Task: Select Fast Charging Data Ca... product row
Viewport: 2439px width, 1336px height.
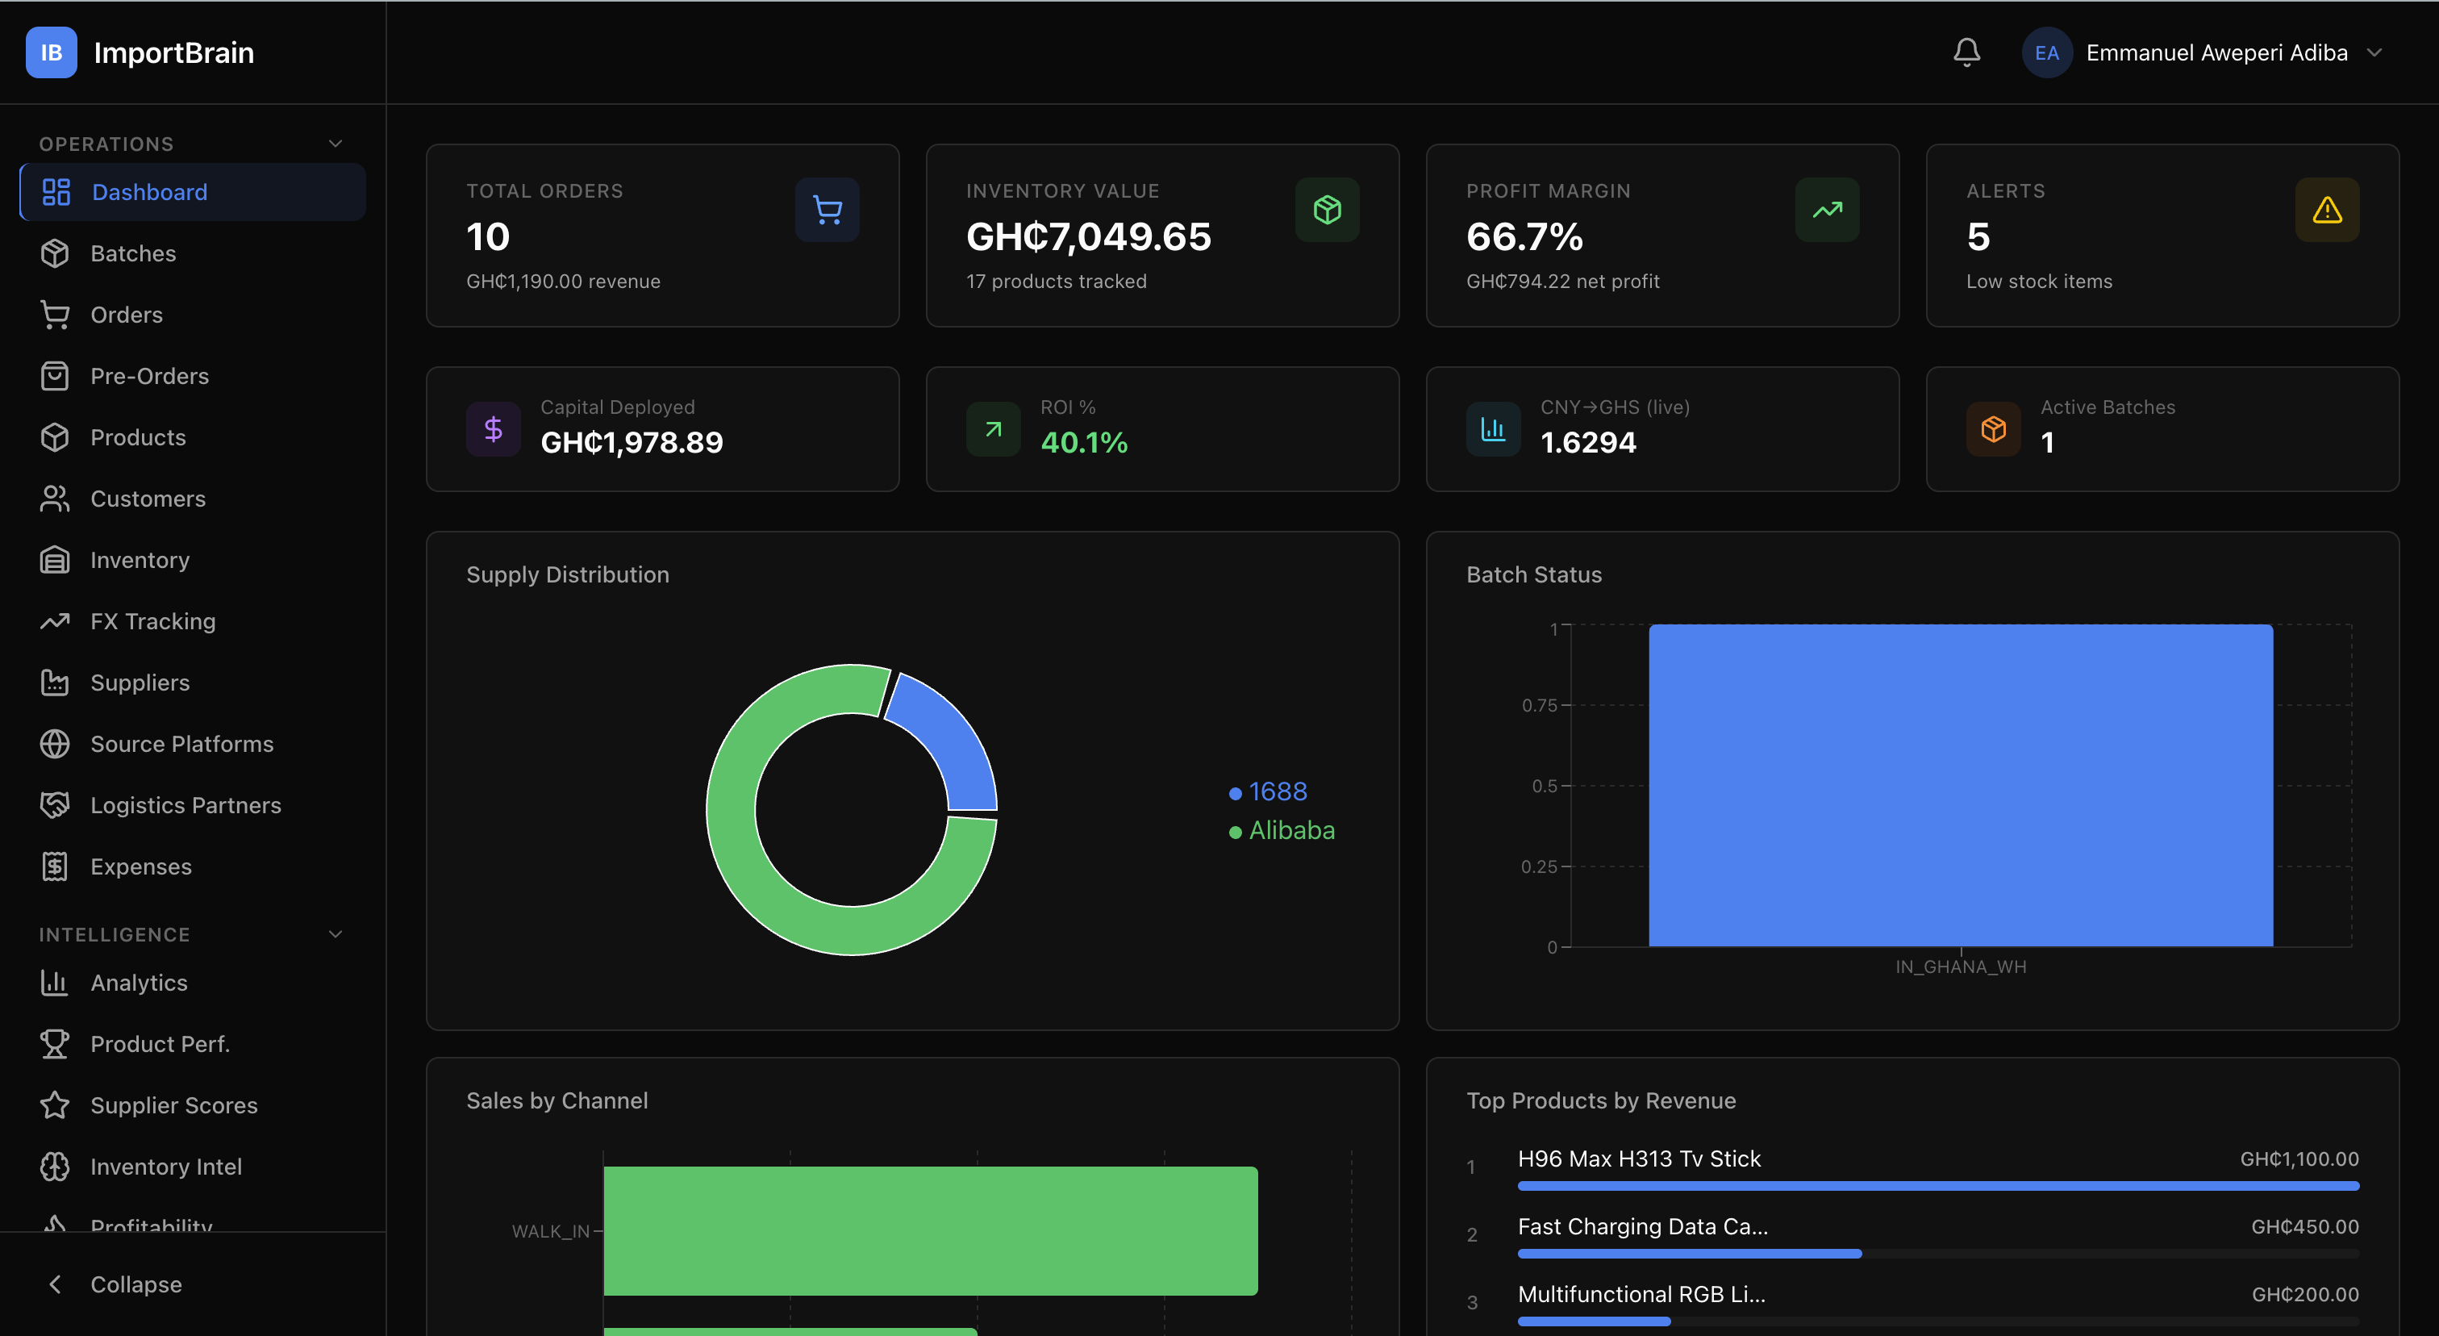Action: pos(1912,1234)
